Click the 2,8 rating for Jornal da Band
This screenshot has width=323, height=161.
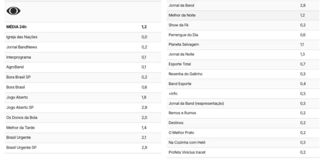click(303, 5)
